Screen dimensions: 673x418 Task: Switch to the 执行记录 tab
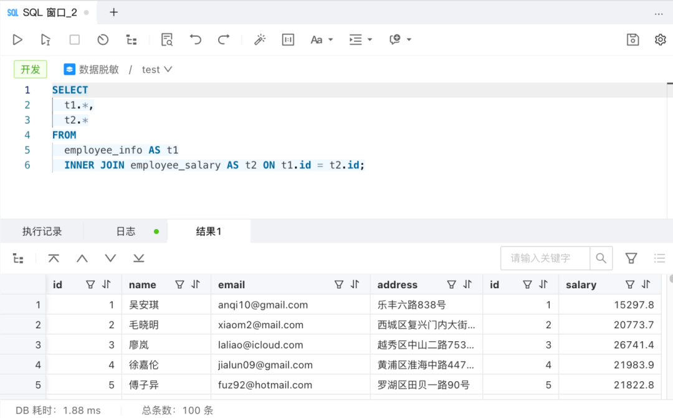pos(42,231)
